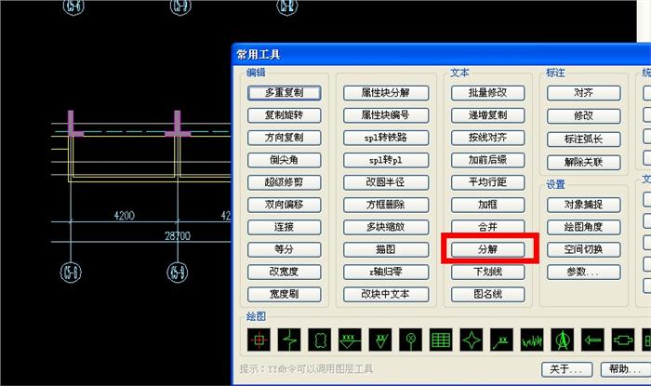Click the 图名线 button
651x386 pixels.
pyautogui.click(x=488, y=295)
